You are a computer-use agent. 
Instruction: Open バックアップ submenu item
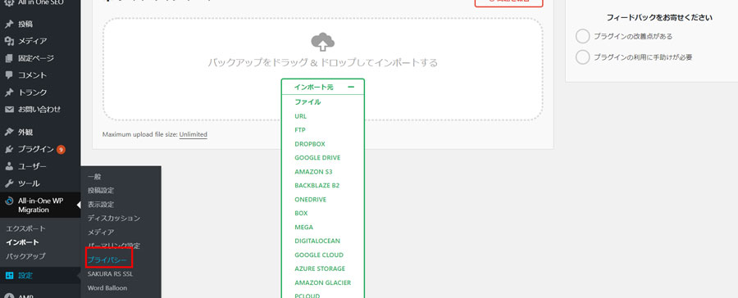pyautogui.click(x=26, y=256)
